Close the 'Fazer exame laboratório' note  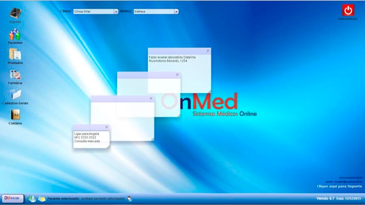point(208,50)
